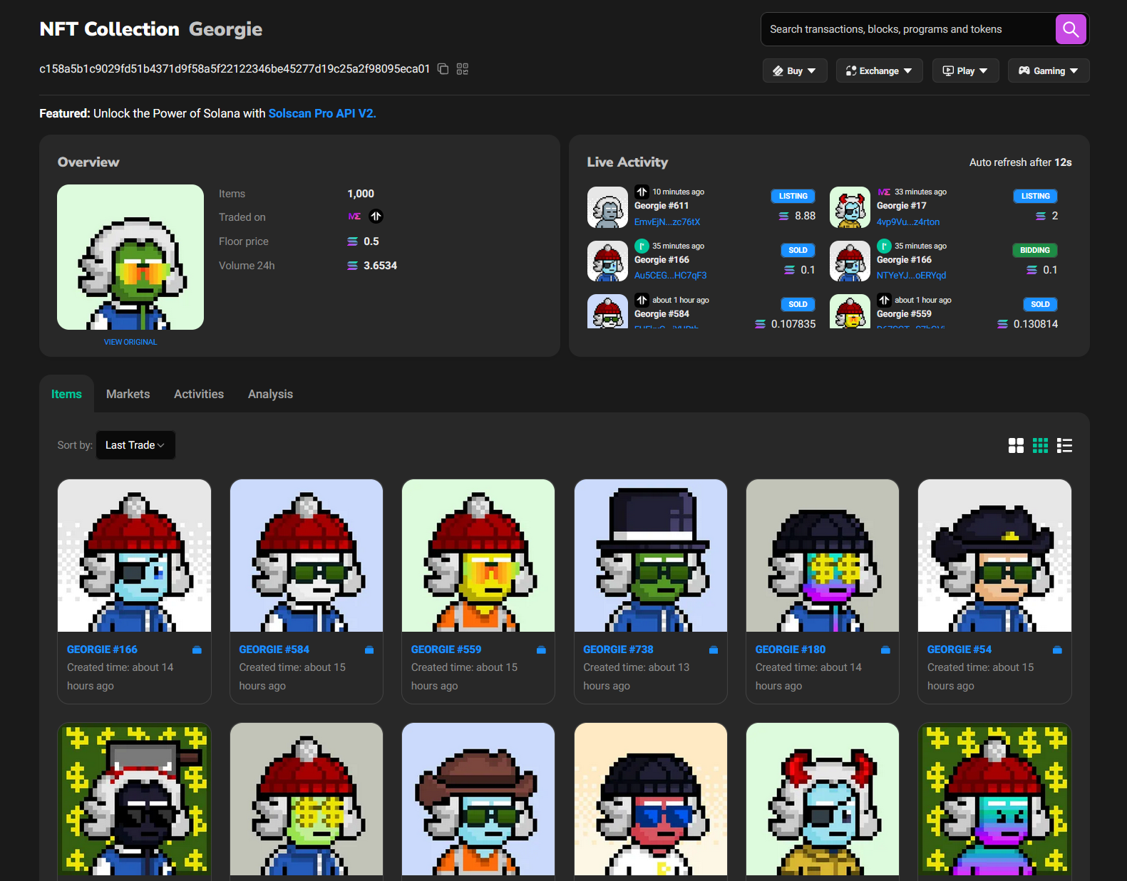The height and width of the screenshot is (881, 1127).
Task: Click the GEORGIE #738 top hat image
Action: [651, 556]
